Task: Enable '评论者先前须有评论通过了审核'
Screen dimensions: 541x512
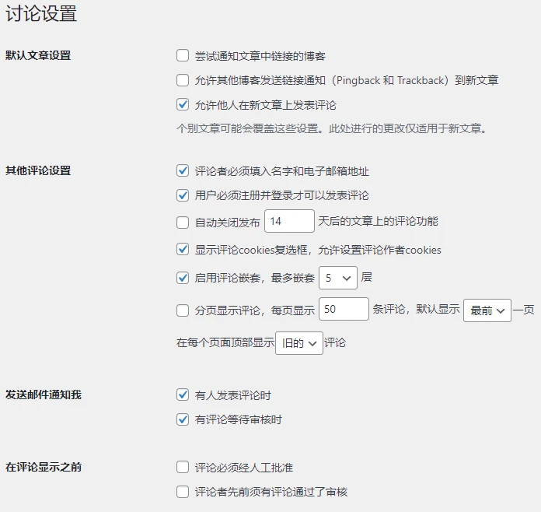Action: click(183, 492)
